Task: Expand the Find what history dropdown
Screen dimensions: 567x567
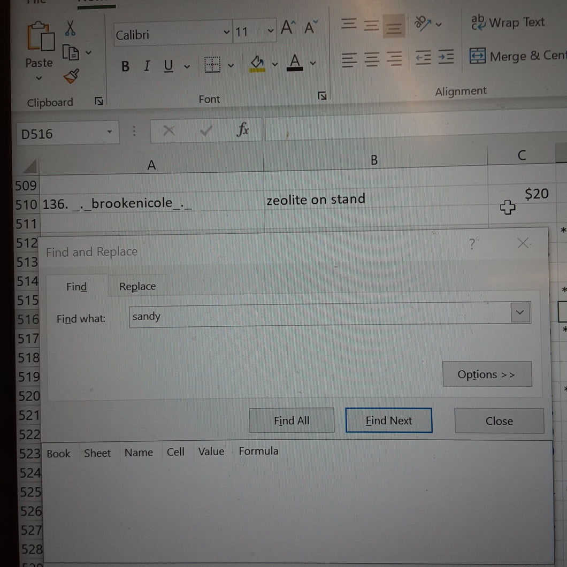Action: (520, 312)
